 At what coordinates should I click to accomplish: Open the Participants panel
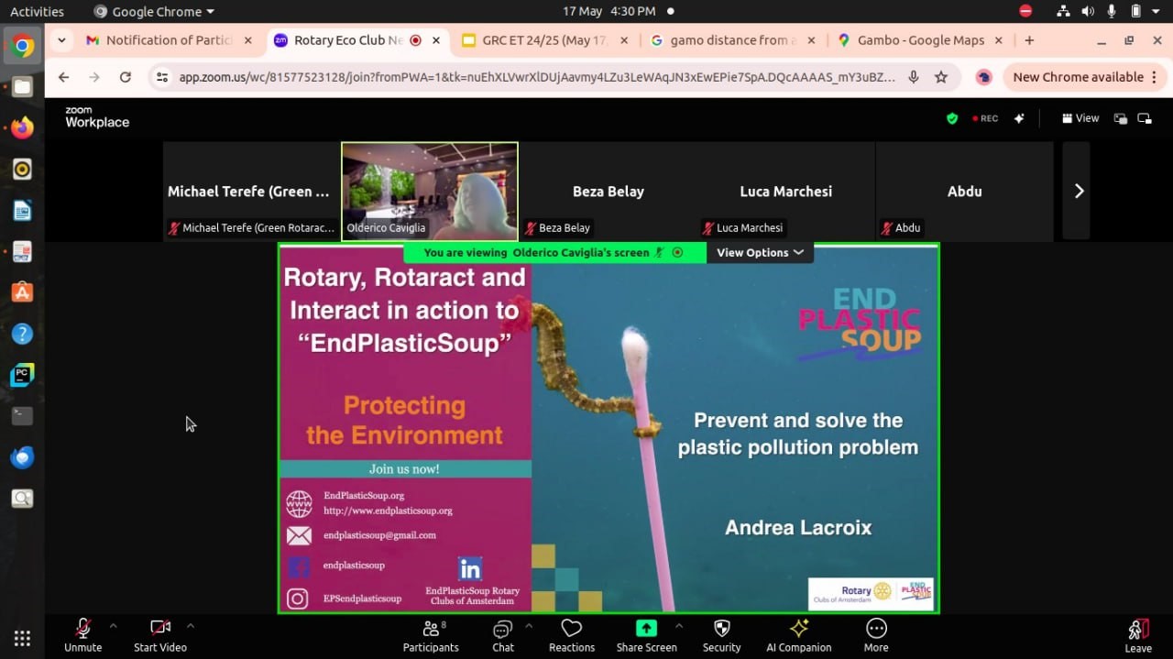click(430, 635)
